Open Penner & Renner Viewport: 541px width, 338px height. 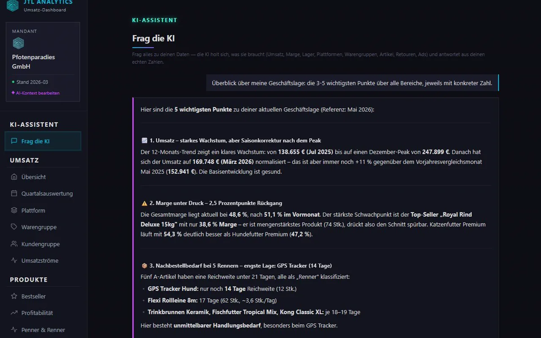pyautogui.click(x=43, y=330)
